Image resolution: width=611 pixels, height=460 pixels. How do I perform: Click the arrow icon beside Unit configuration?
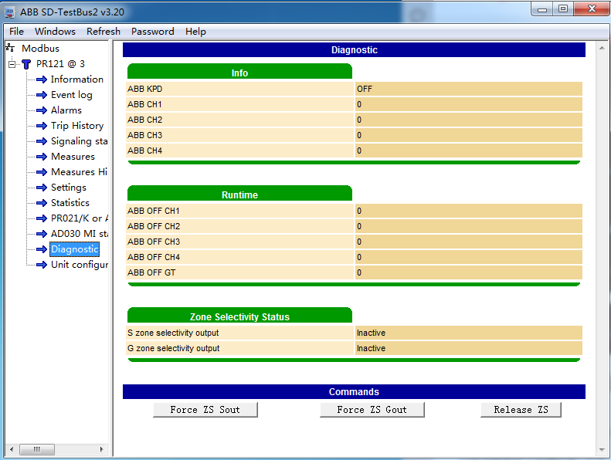click(x=42, y=265)
